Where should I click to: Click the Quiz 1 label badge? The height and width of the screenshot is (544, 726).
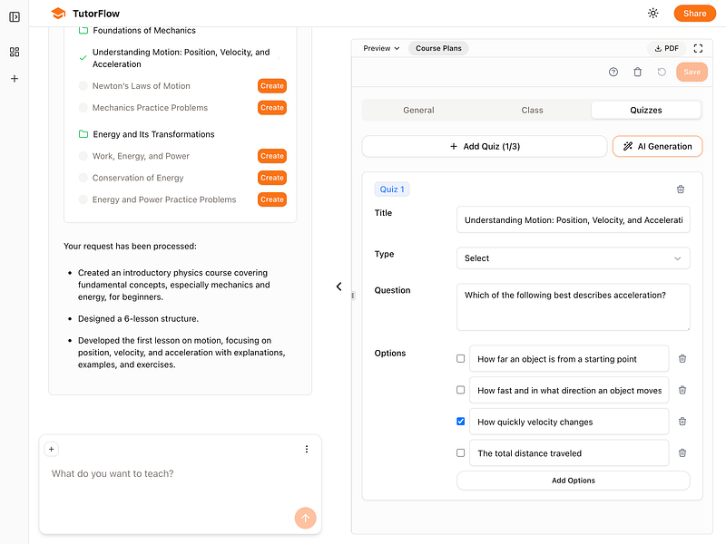pyautogui.click(x=392, y=189)
